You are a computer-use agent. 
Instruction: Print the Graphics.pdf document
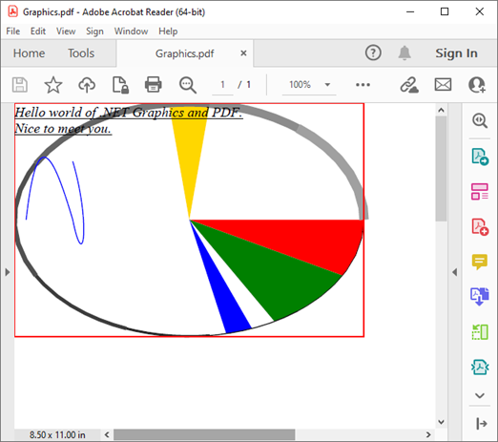[154, 85]
